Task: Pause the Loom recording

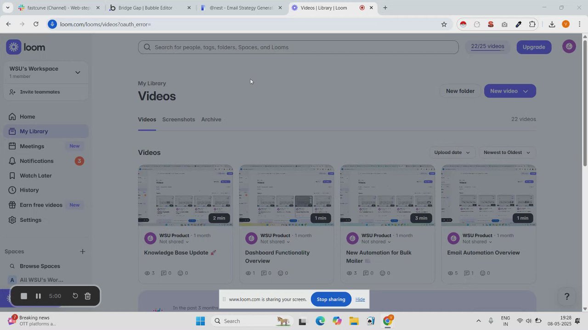Action: 38,296
